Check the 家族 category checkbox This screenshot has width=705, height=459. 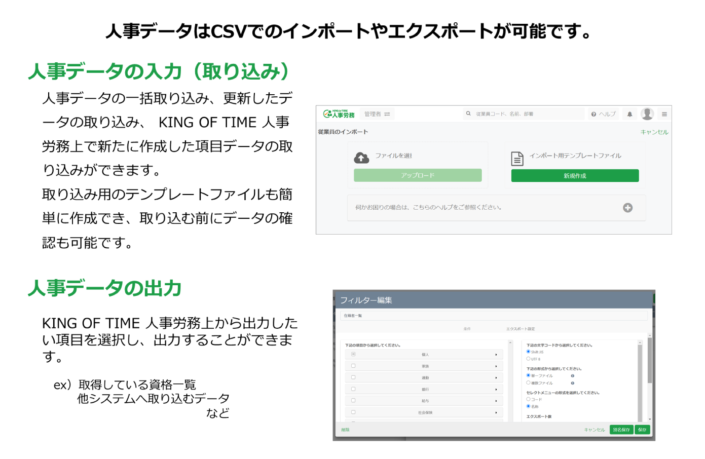353,366
